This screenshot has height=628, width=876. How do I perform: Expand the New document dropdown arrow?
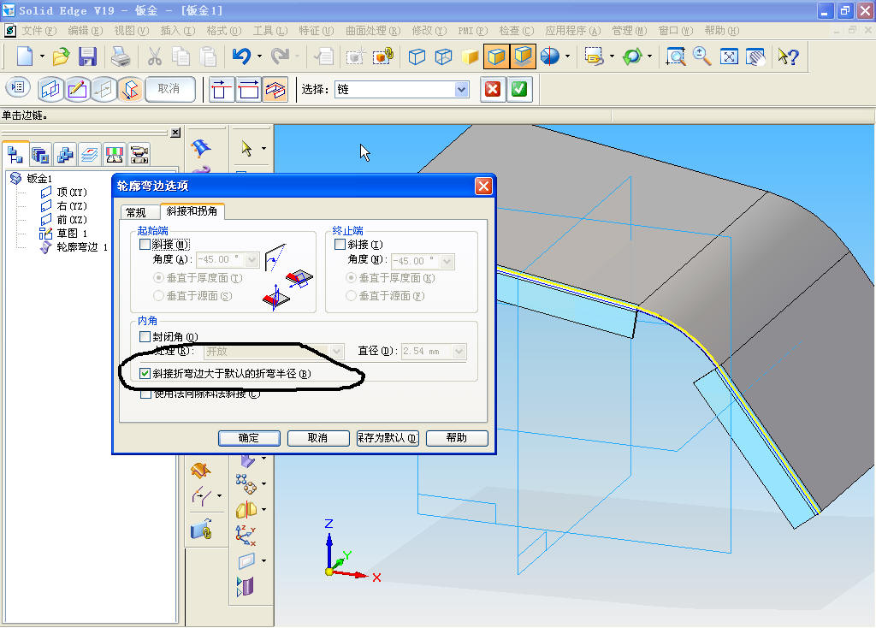point(42,56)
